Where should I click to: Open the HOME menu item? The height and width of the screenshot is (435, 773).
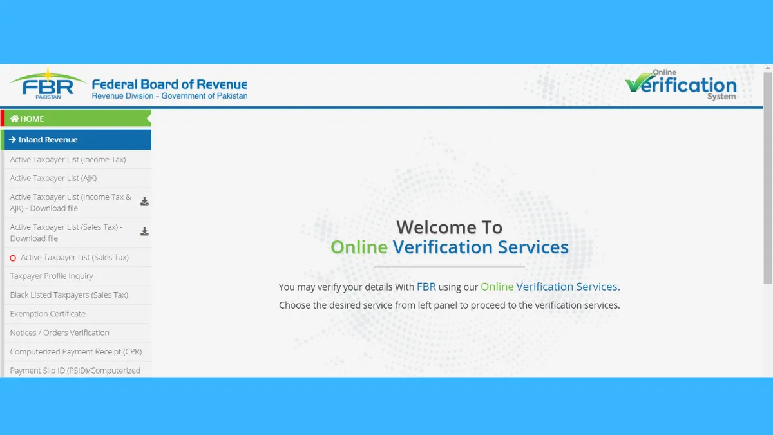[x=32, y=119]
